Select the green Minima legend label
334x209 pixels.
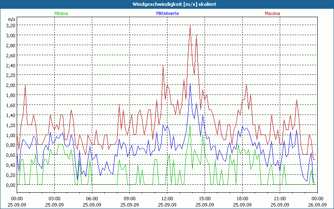coord(61,13)
